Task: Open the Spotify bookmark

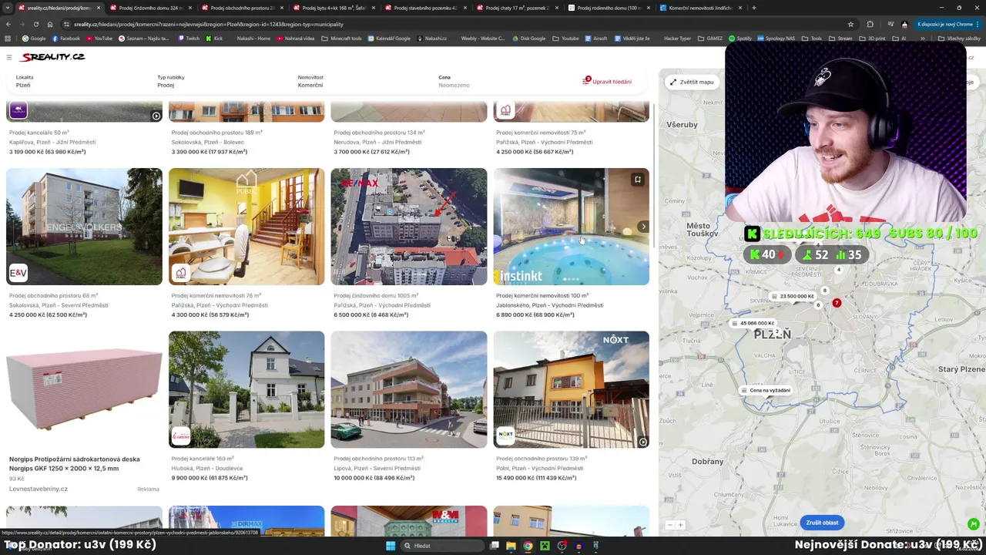Action: click(x=739, y=39)
